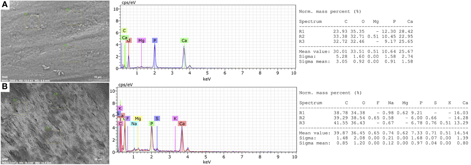Viewport: 471px width, 165px height.
Task: Click the calcium value 14.28 in table B
Action: tap(461, 118)
